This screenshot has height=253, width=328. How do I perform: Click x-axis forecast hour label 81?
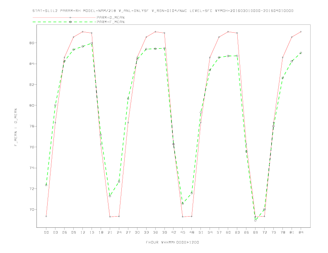tap(292, 232)
